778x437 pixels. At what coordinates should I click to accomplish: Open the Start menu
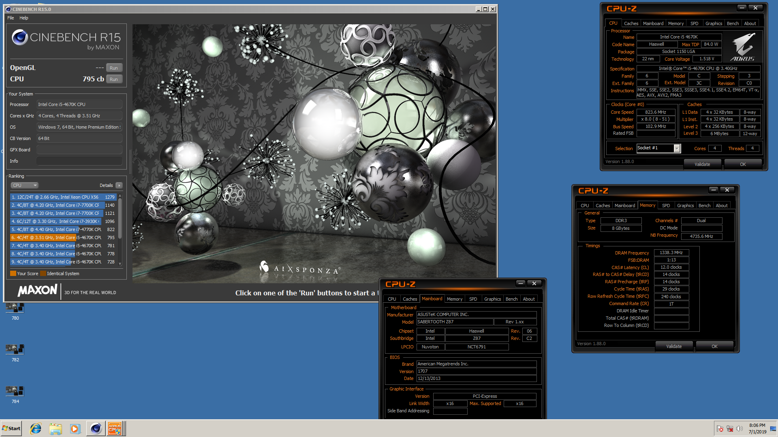coord(11,429)
